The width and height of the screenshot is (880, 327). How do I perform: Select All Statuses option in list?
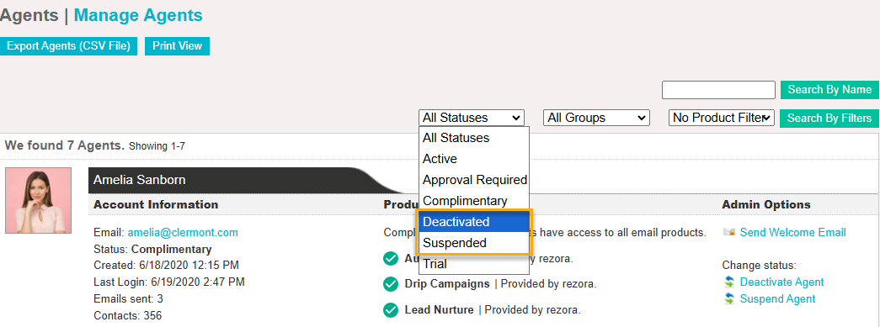click(x=473, y=138)
